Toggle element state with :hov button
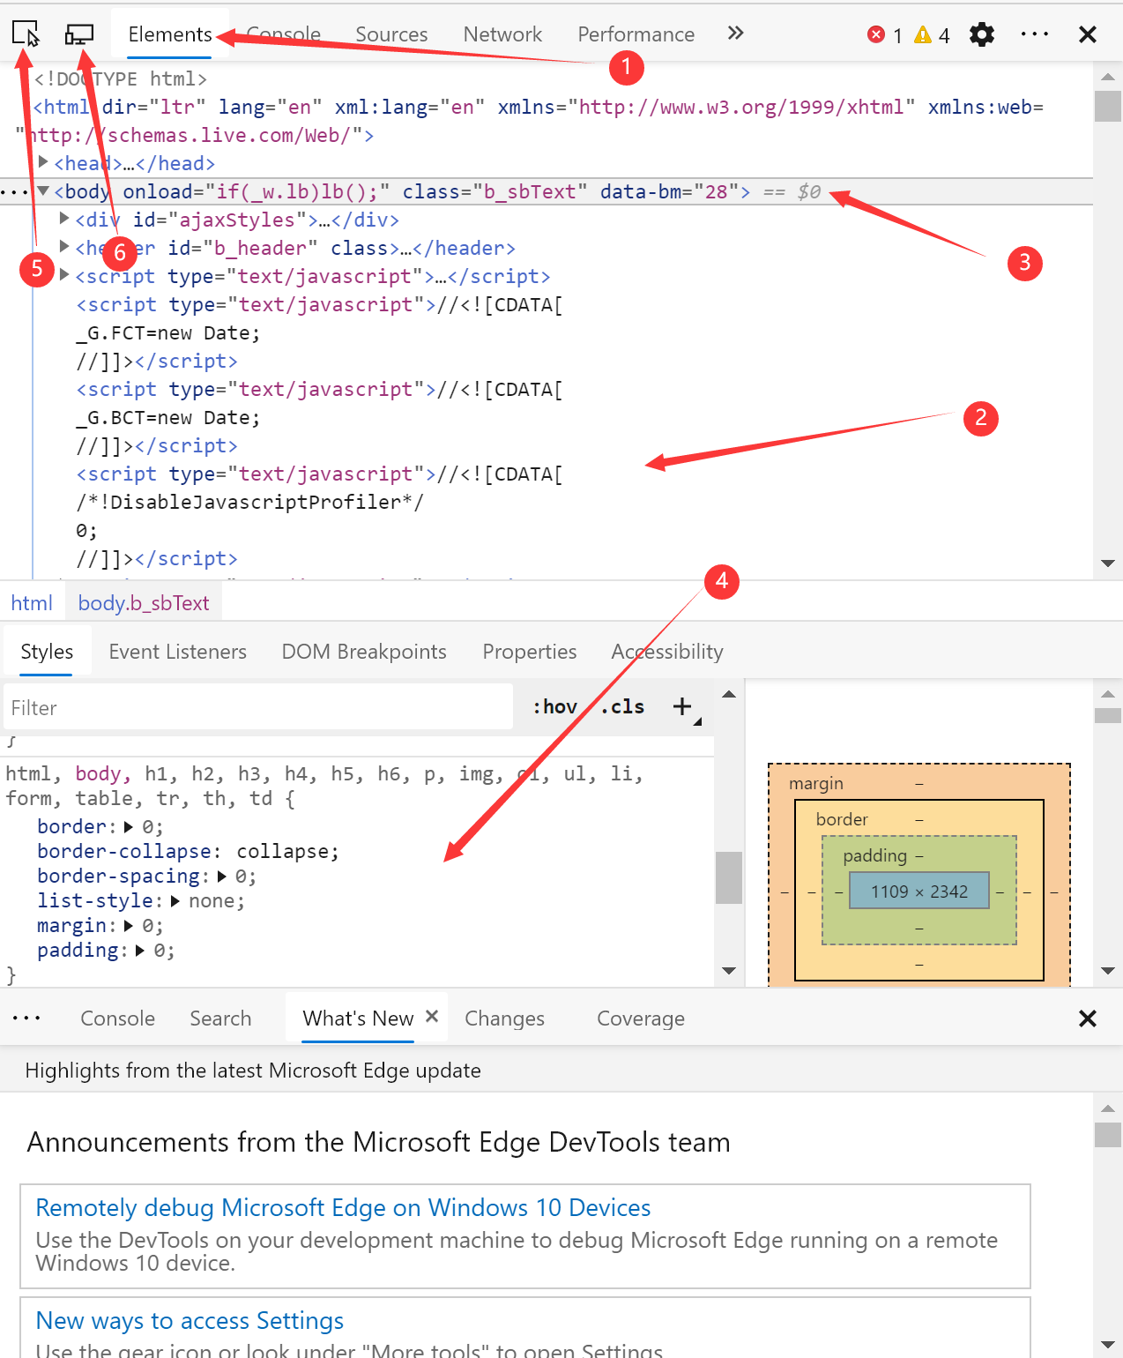The height and width of the screenshot is (1358, 1123). coord(555,706)
